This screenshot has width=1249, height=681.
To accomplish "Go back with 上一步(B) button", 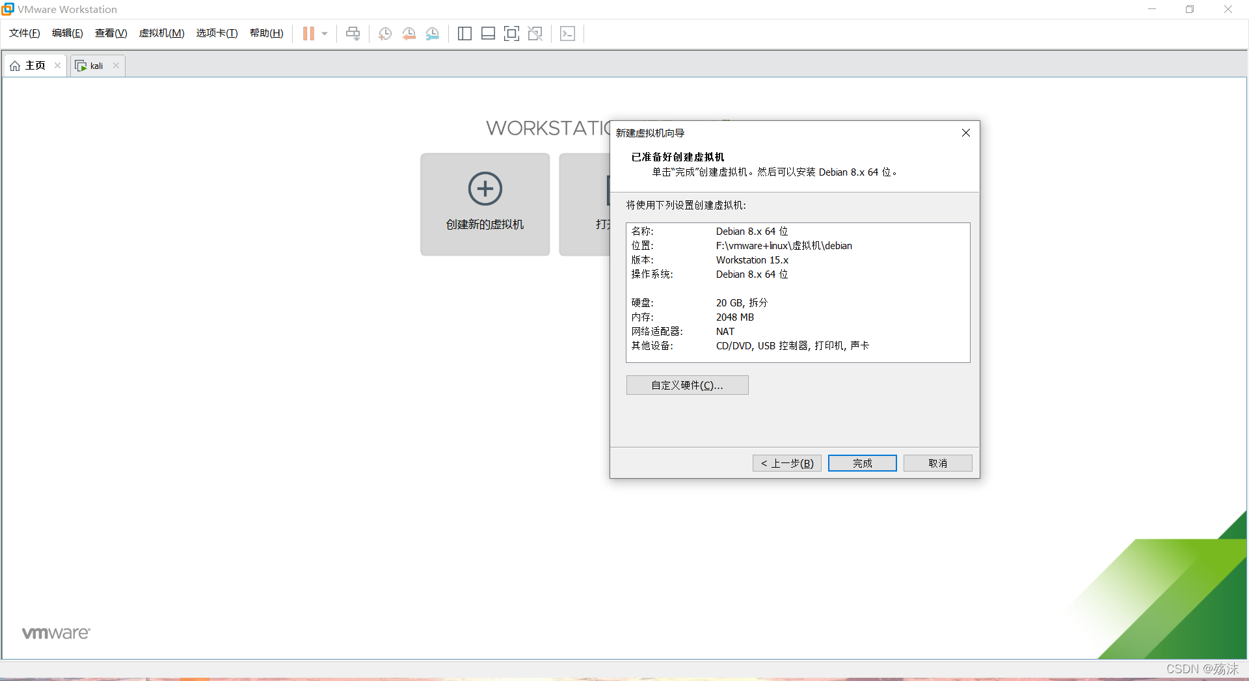I will pyautogui.click(x=787, y=463).
